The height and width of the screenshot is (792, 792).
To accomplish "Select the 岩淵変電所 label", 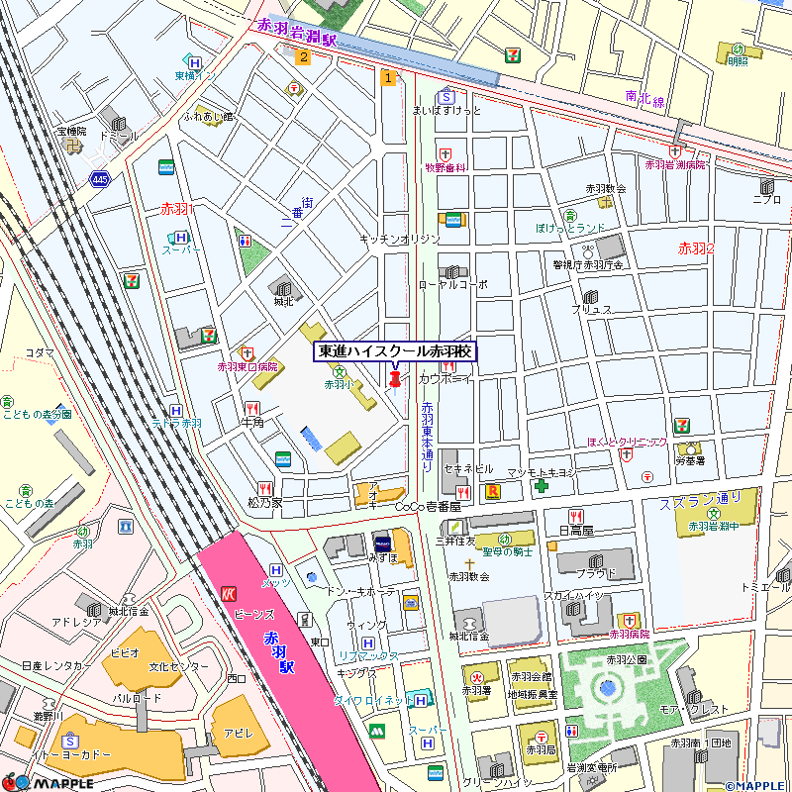I will point(591,768).
